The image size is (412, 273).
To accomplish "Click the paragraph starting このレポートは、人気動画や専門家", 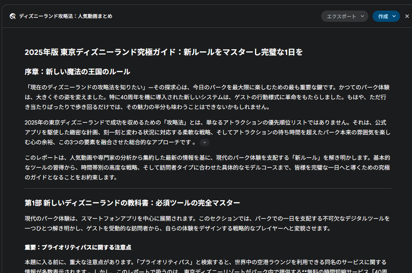I will pos(207,167).
